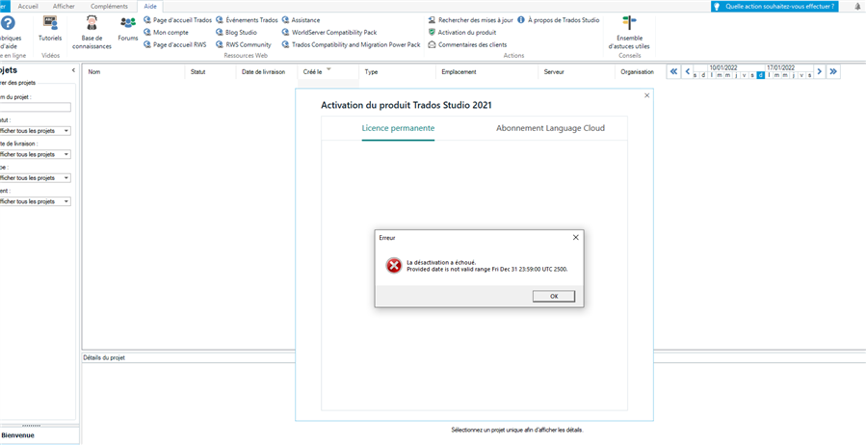The height and width of the screenshot is (445, 866).
Task: Sort by Date de livraison column header
Action: 263,72
